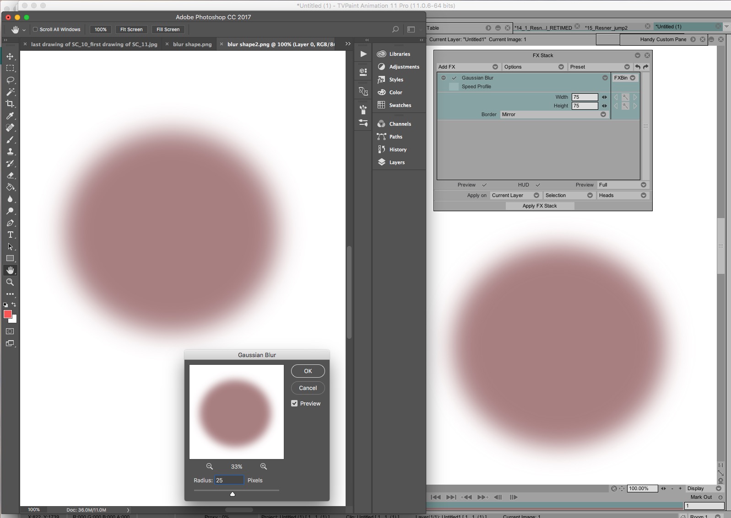Click the 100% zoom button
The image size is (731, 518).
click(x=101, y=29)
